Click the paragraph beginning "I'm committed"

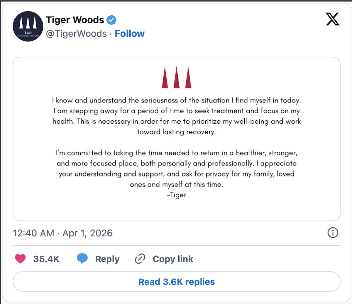pyautogui.click(x=177, y=168)
